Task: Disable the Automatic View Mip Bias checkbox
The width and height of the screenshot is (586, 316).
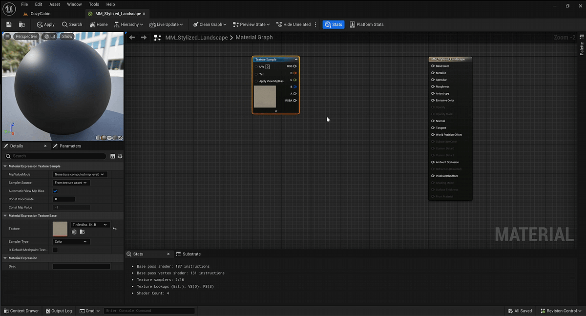Action: tap(55, 190)
